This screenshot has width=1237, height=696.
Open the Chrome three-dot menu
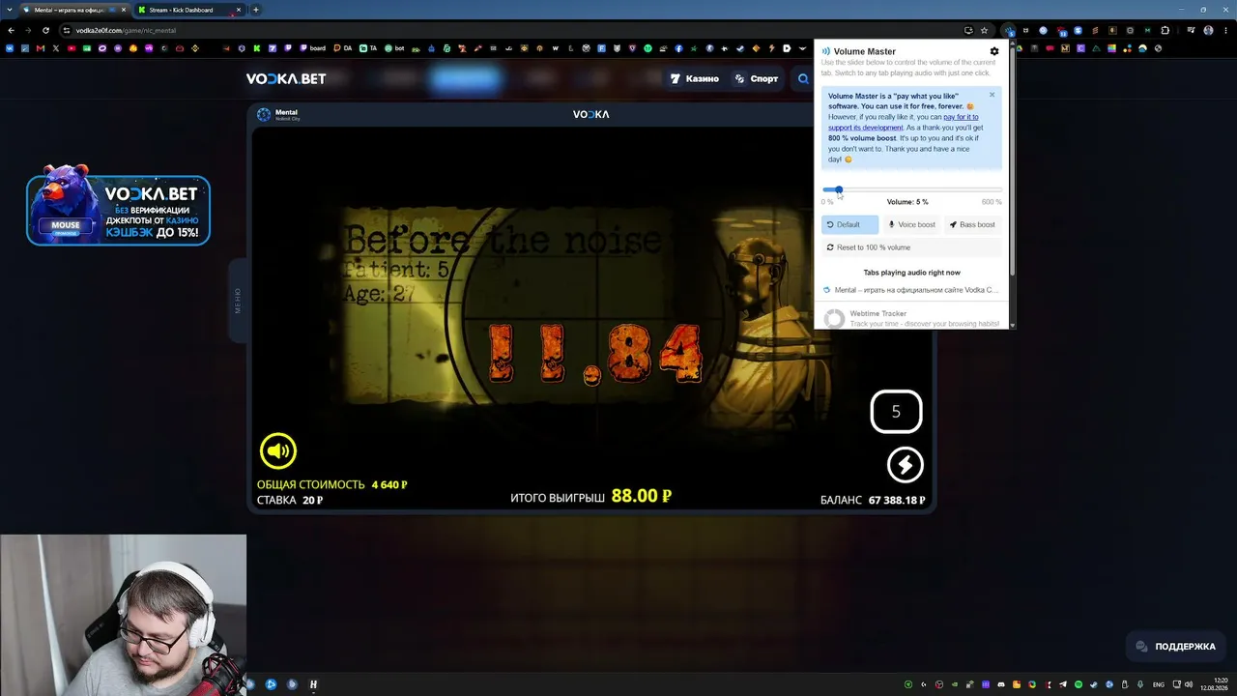click(1225, 30)
